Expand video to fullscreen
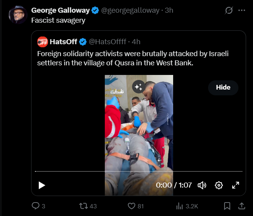The image size is (253, 216). tap(236, 185)
